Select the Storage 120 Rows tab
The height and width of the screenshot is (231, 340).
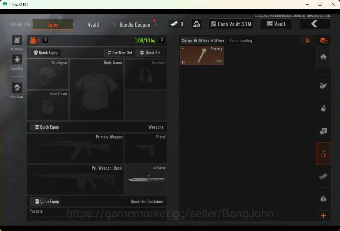pos(203,41)
